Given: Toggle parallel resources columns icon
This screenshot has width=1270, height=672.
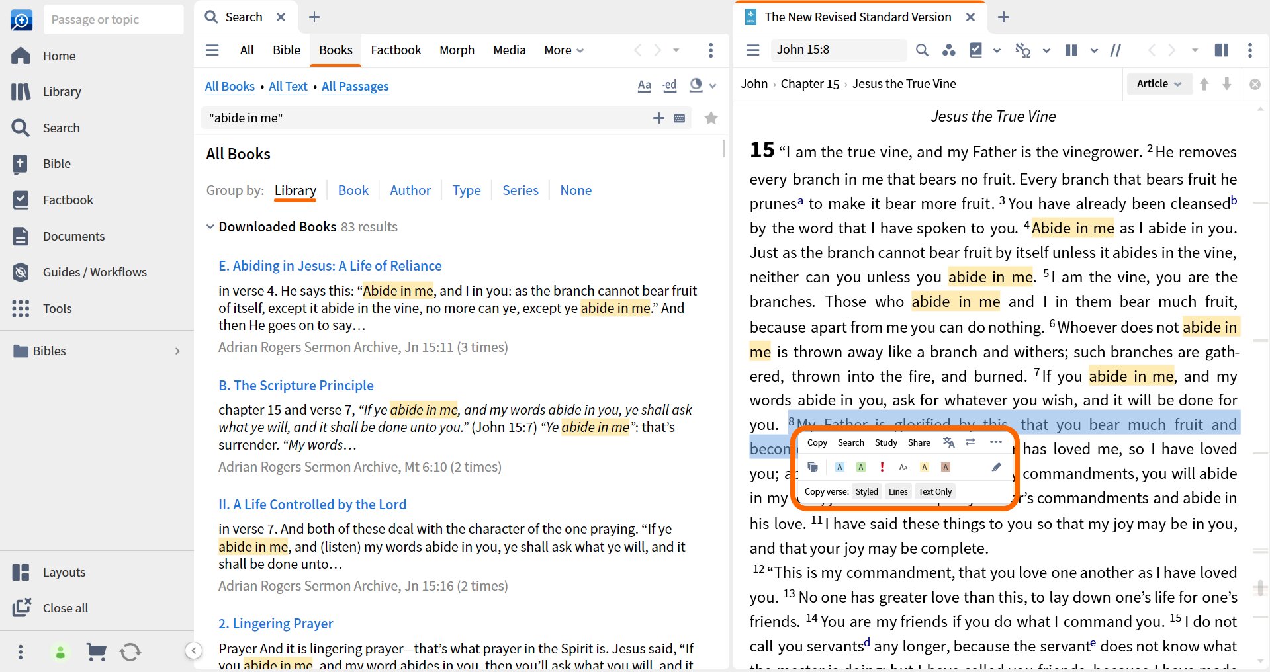Looking at the screenshot, I should (1071, 50).
